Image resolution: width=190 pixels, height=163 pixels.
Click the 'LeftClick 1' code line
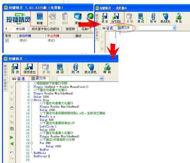pyautogui.click(x=48, y=126)
